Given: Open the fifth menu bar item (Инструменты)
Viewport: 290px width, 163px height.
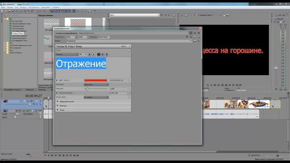Looking at the screenshot, I should coord(34,7).
